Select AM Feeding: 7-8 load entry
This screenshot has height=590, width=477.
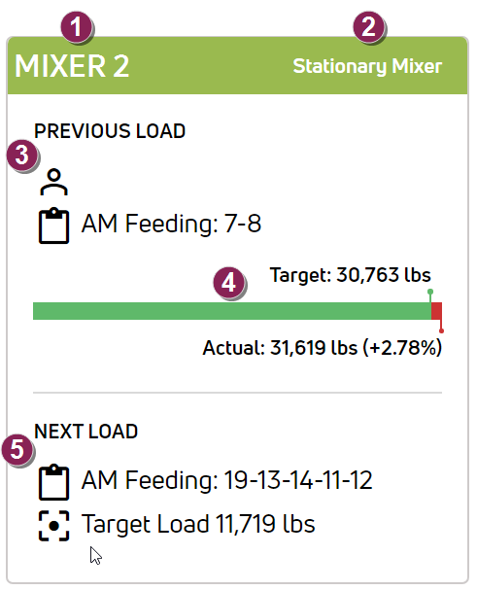click(171, 224)
